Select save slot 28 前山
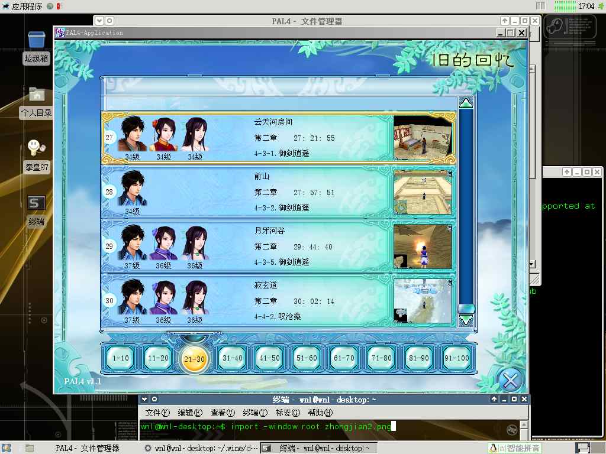The width and height of the screenshot is (606, 454). coord(279,192)
